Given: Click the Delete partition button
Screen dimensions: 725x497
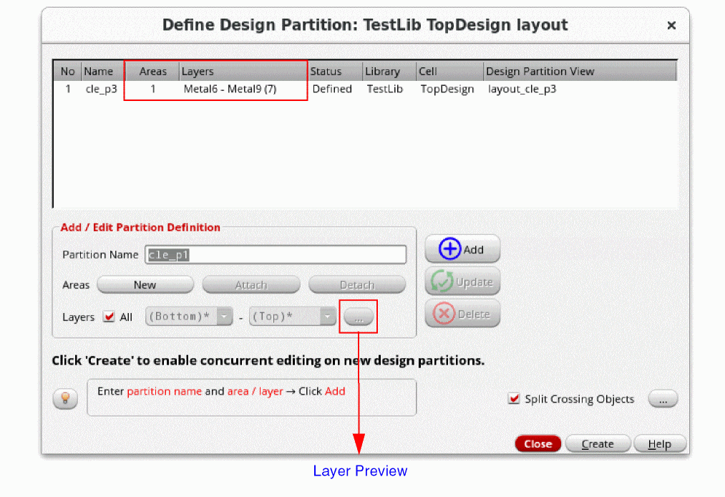Looking at the screenshot, I should point(462,314).
